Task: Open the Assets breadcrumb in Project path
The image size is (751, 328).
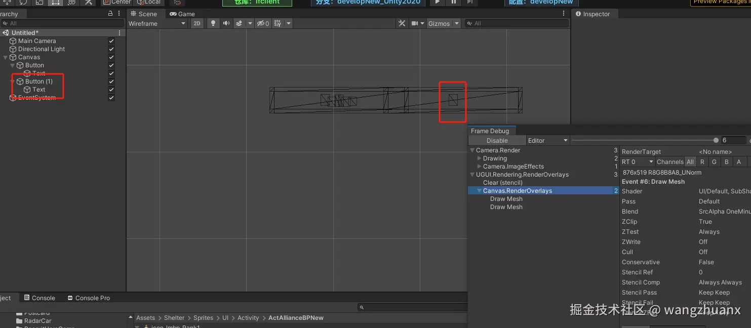Action: tap(145, 318)
